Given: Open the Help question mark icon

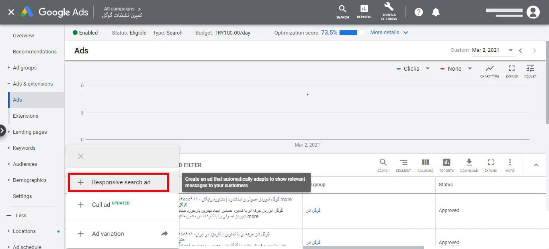Looking at the screenshot, I should point(419,12).
